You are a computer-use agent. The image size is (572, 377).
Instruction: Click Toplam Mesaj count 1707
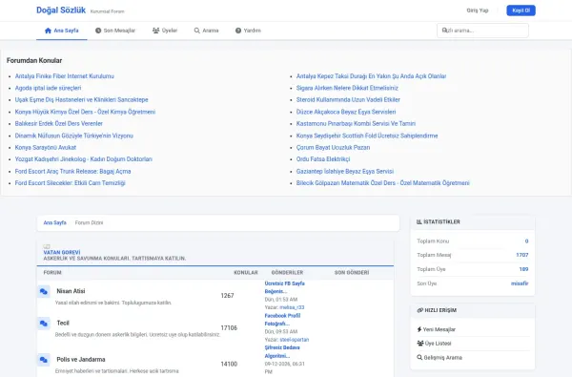click(x=522, y=255)
